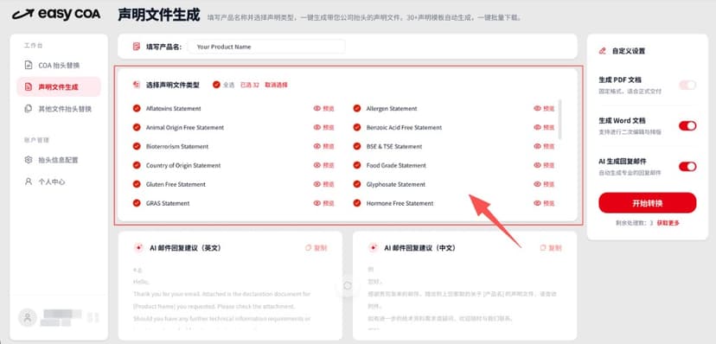This screenshot has height=344, width=716.
Task: Uncheck Bioterrorism Statement checkbox
Action: tap(136, 146)
